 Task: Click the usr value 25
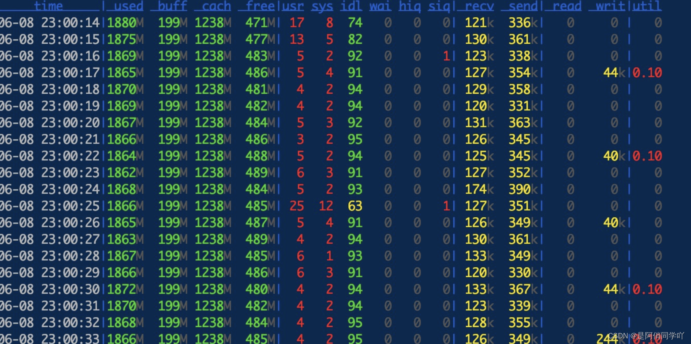(297, 206)
